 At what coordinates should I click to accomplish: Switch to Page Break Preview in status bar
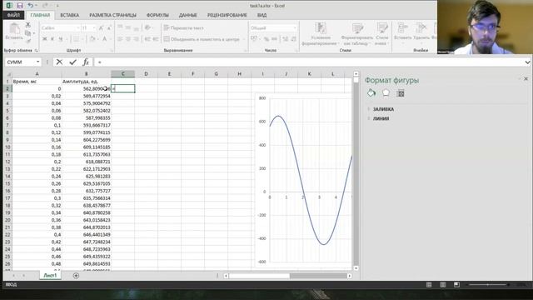pyautogui.click(x=456, y=284)
